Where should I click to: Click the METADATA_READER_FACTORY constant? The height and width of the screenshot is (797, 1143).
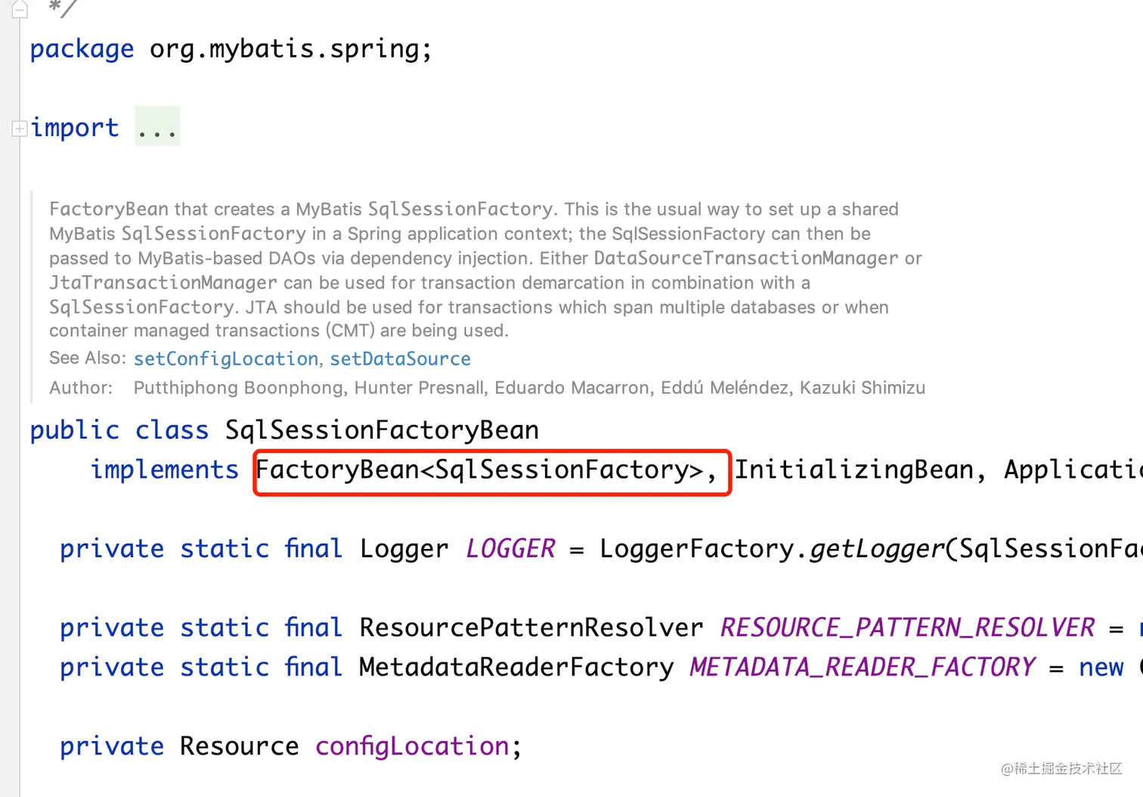[862, 668]
